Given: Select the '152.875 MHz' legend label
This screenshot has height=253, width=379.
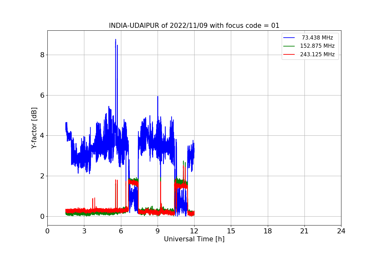Looking at the screenshot, I should click(x=317, y=46).
